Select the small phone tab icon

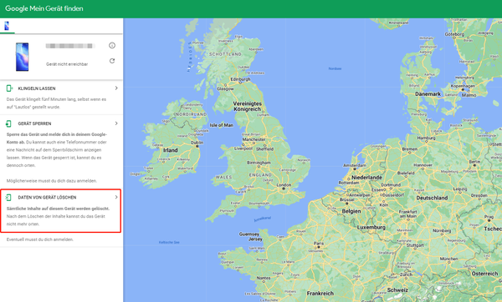(x=7, y=26)
